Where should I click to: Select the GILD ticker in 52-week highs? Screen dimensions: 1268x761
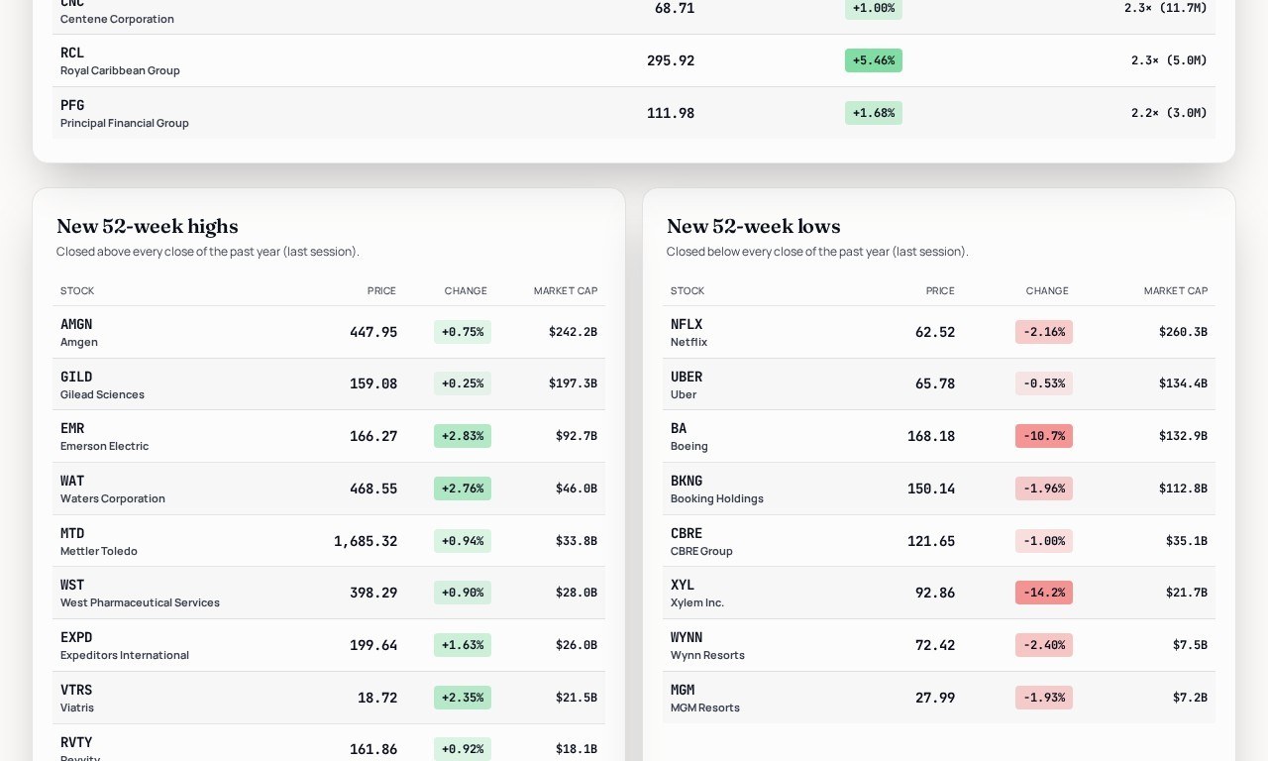[76, 377]
